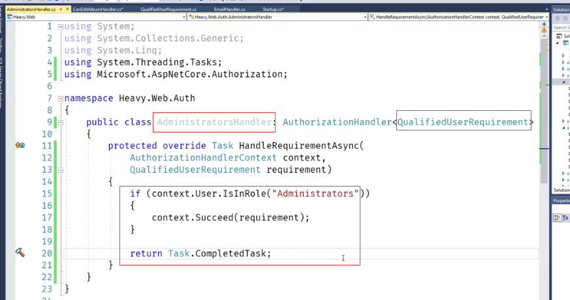The height and width of the screenshot is (300, 570).
Task: Pin the AdministratorsHandler.cs tab
Action: click(x=61, y=9)
